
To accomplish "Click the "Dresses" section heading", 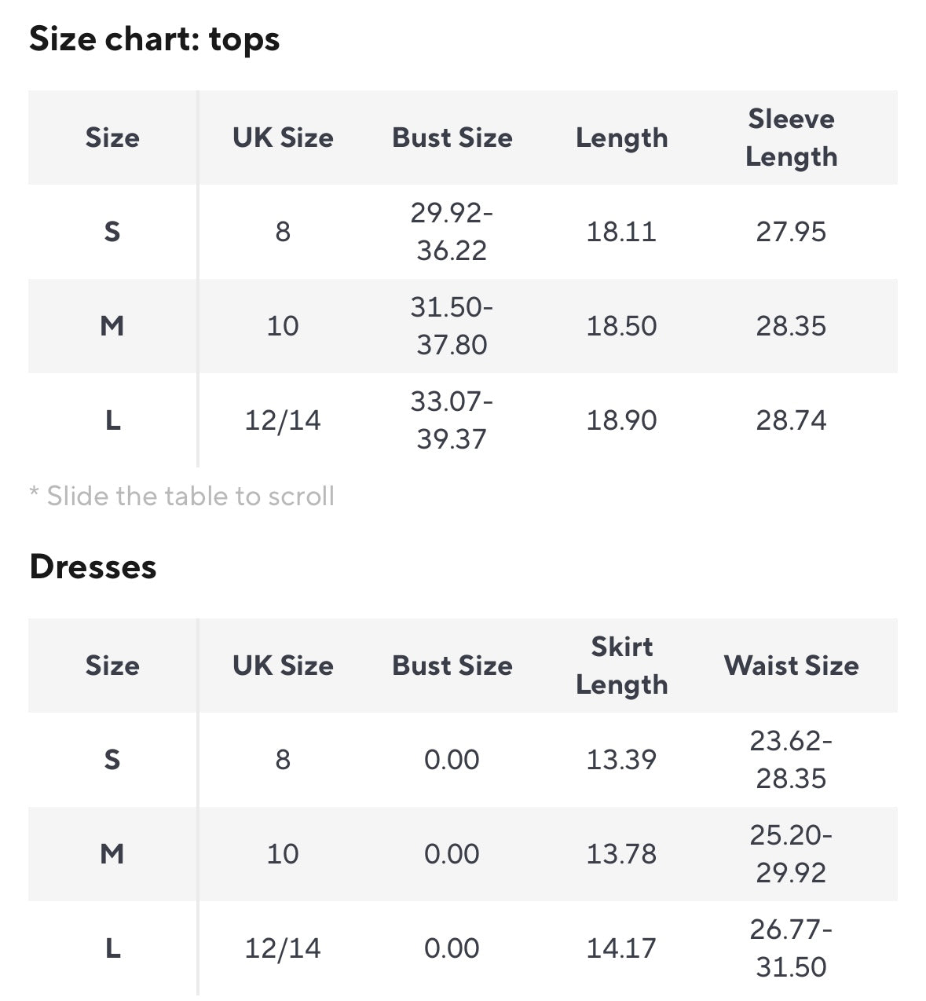I will tap(93, 566).
